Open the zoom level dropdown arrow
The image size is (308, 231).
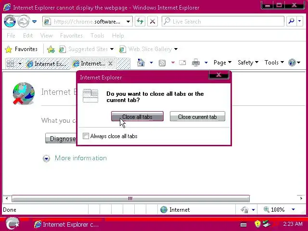point(293,210)
